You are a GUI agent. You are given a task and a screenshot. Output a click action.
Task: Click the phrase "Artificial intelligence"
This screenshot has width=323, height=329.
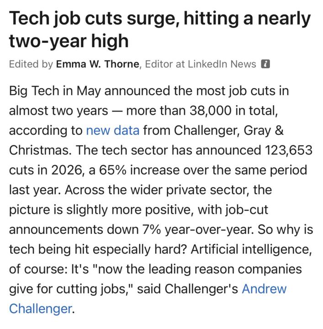[x=251, y=249]
